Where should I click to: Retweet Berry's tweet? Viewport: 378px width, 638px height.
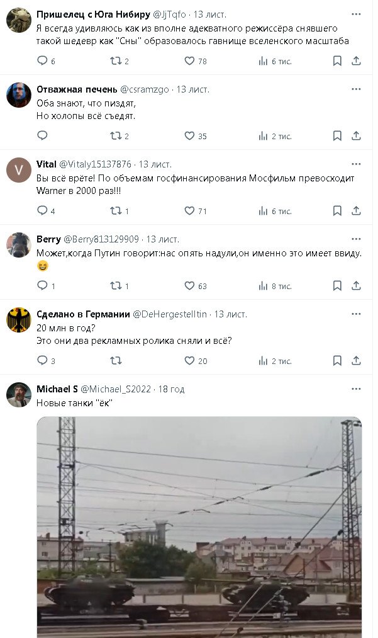click(x=116, y=286)
